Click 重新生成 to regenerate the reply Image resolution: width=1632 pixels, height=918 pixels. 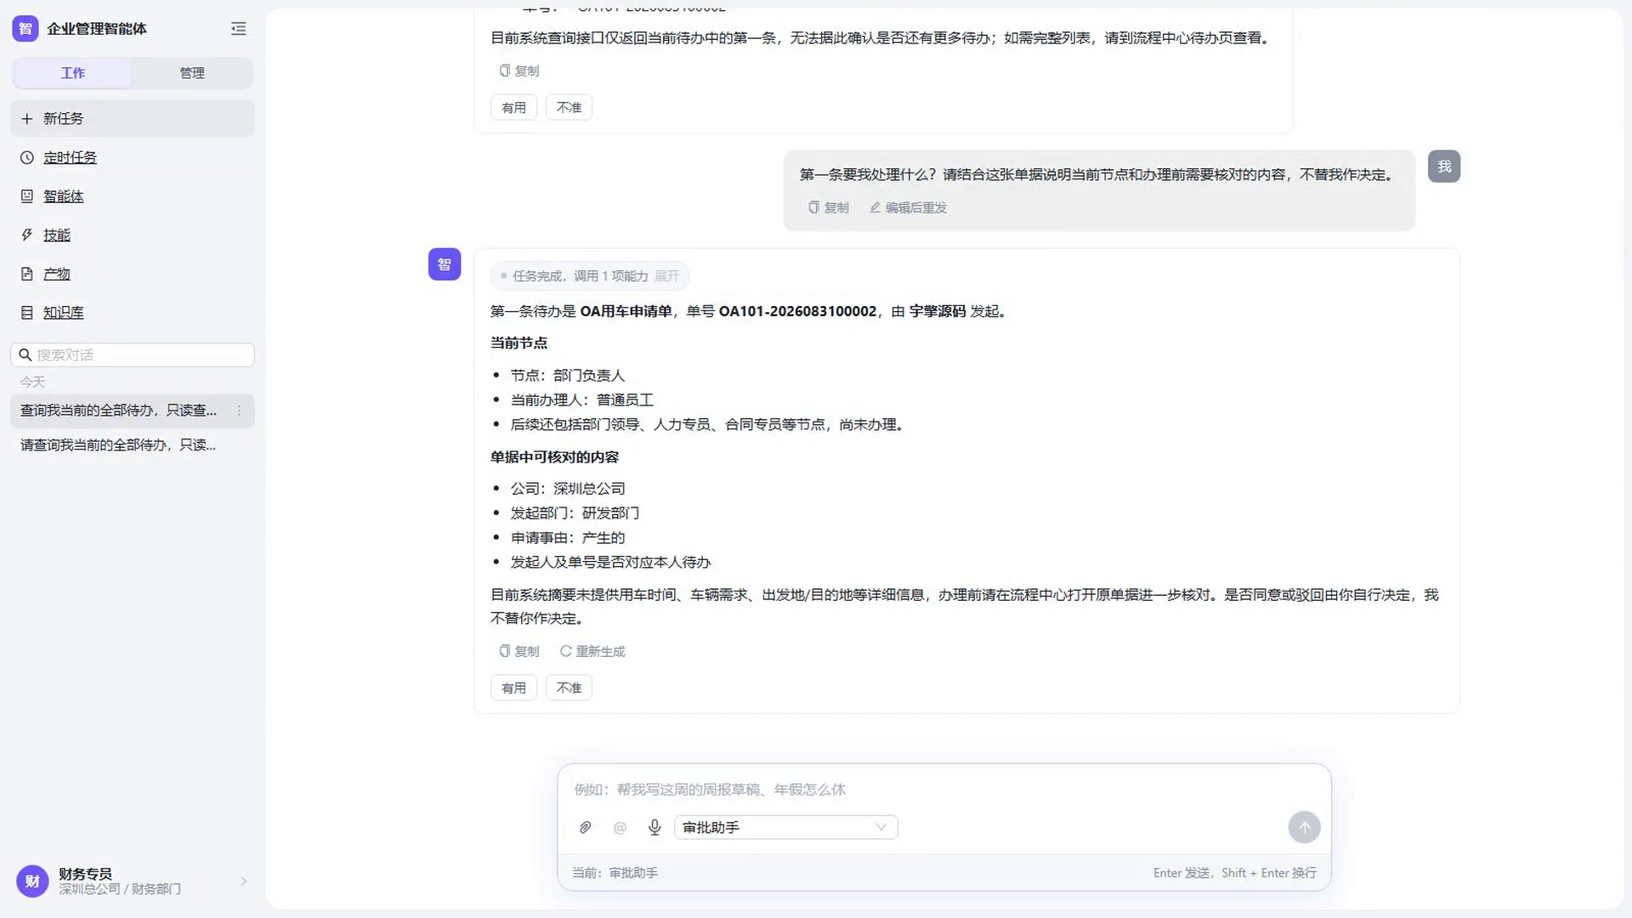[x=592, y=651]
